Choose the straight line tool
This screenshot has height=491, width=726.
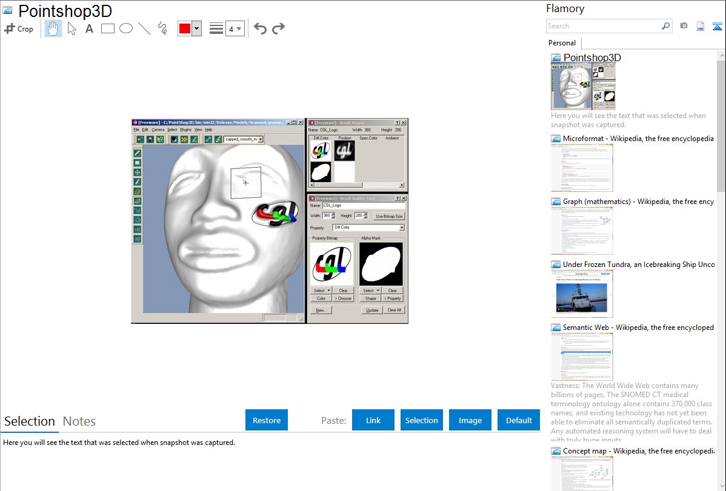point(144,28)
